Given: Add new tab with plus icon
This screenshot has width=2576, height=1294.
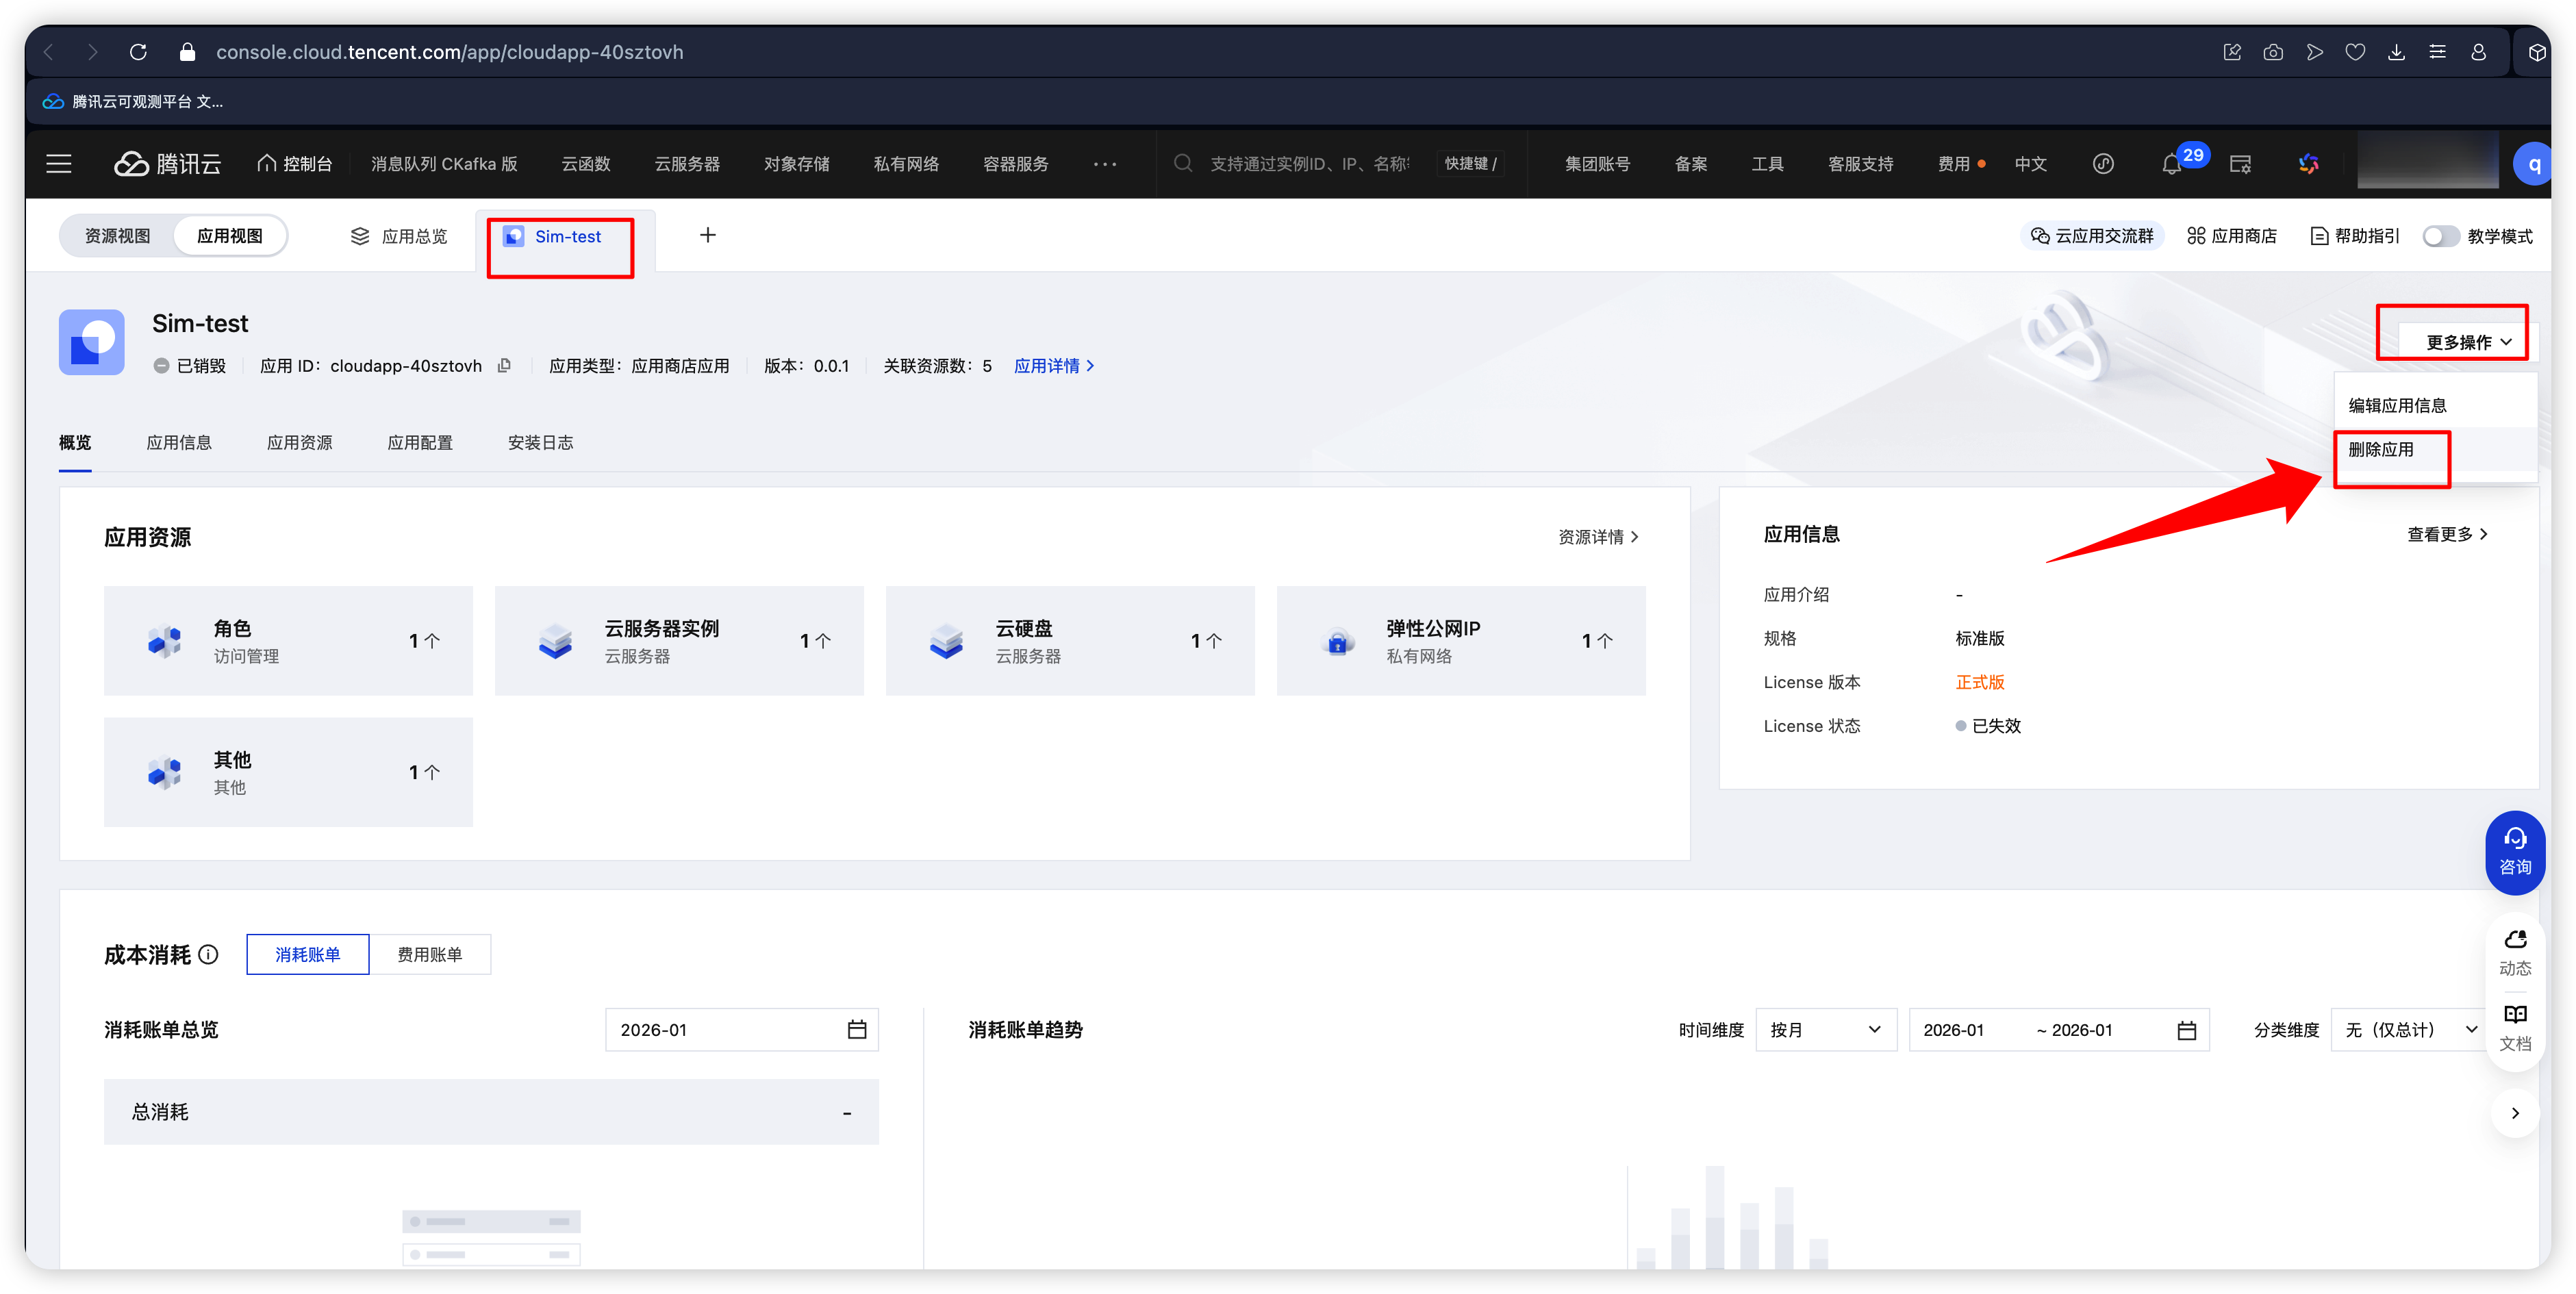Looking at the screenshot, I should (707, 235).
